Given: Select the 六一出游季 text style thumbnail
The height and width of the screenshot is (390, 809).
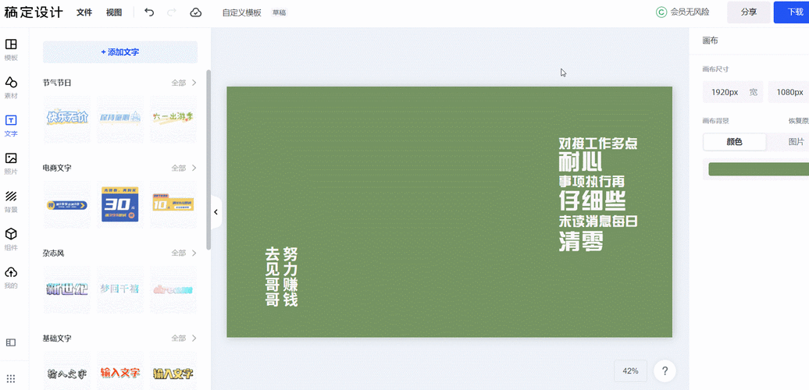Looking at the screenshot, I should [x=173, y=119].
